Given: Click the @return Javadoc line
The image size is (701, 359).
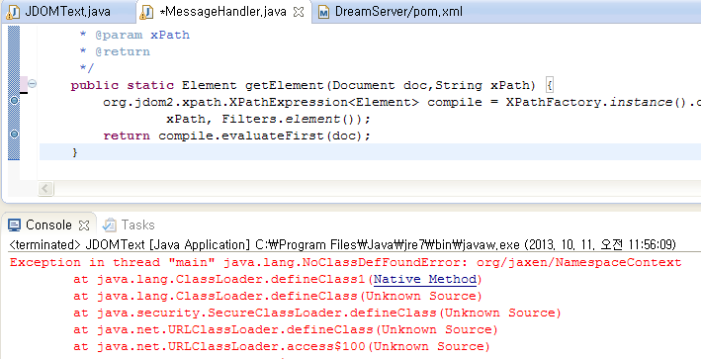Looking at the screenshot, I should pos(115,51).
